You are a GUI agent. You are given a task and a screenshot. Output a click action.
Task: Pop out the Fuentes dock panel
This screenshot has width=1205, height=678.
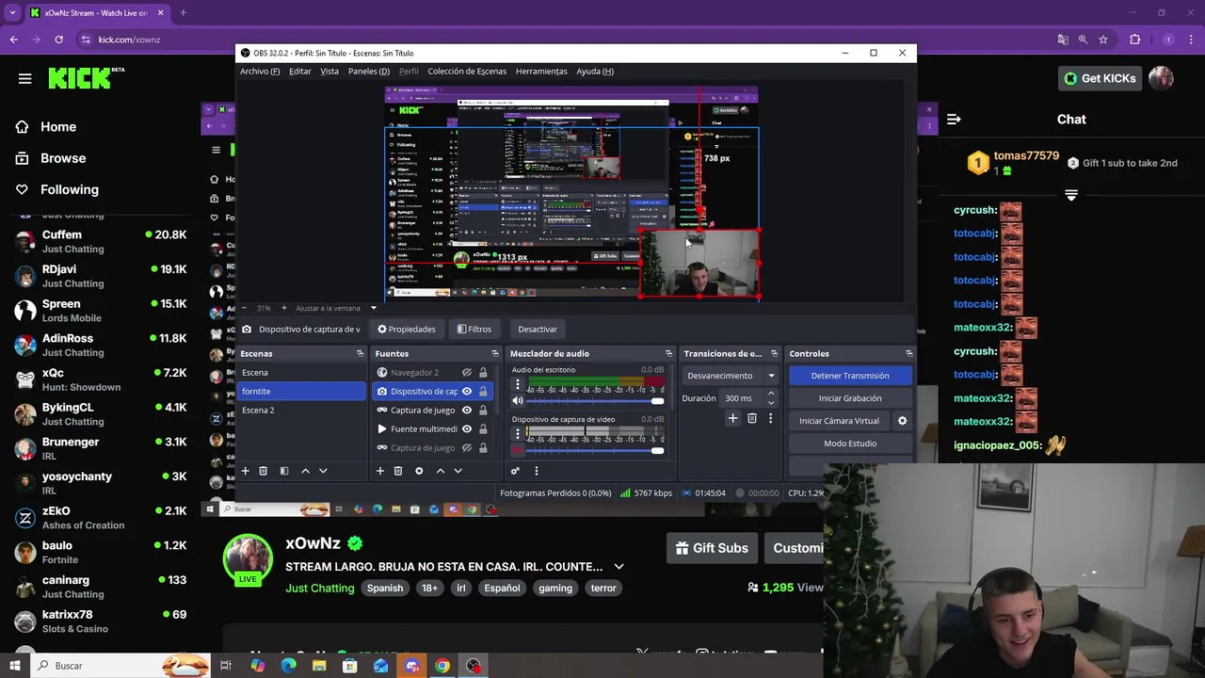point(494,353)
